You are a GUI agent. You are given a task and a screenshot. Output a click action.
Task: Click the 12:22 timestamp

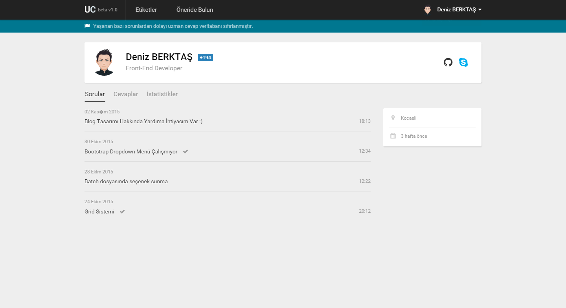365,181
